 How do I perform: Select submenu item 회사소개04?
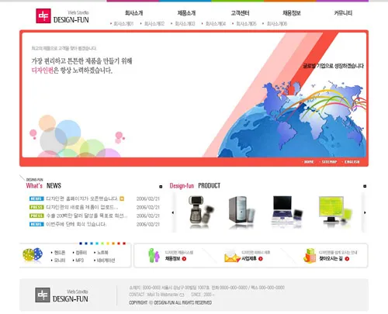216,24
